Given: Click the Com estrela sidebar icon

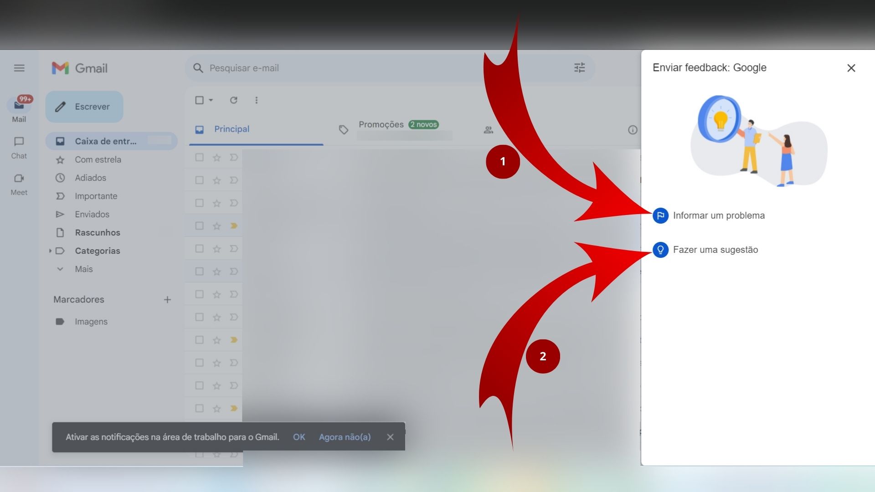Looking at the screenshot, I should tap(60, 159).
